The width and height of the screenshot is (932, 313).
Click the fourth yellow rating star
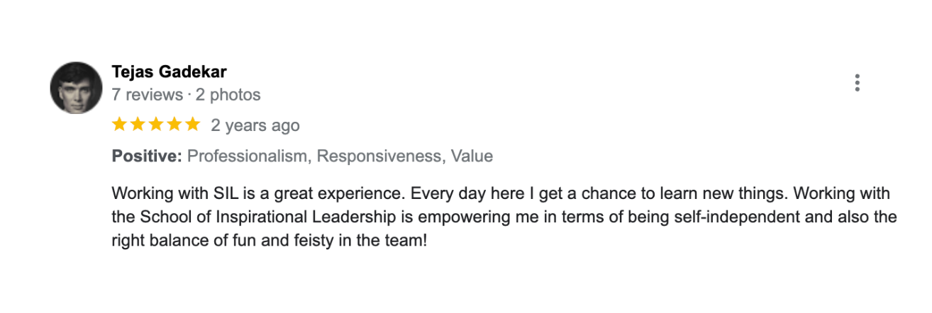point(174,125)
